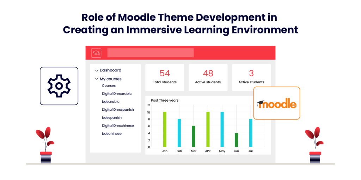Click the Jul bar in chart
361x180 pixels.
251,133
